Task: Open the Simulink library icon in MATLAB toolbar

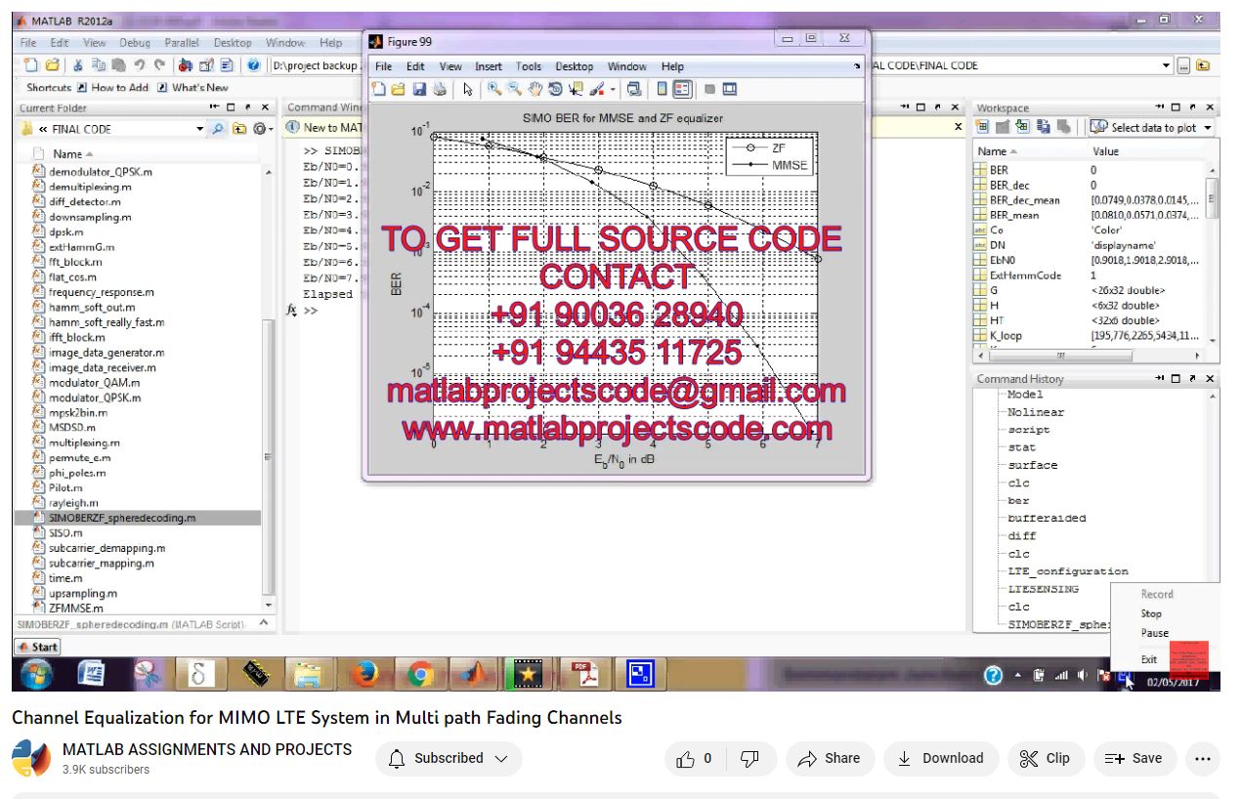Action: pos(185,65)
